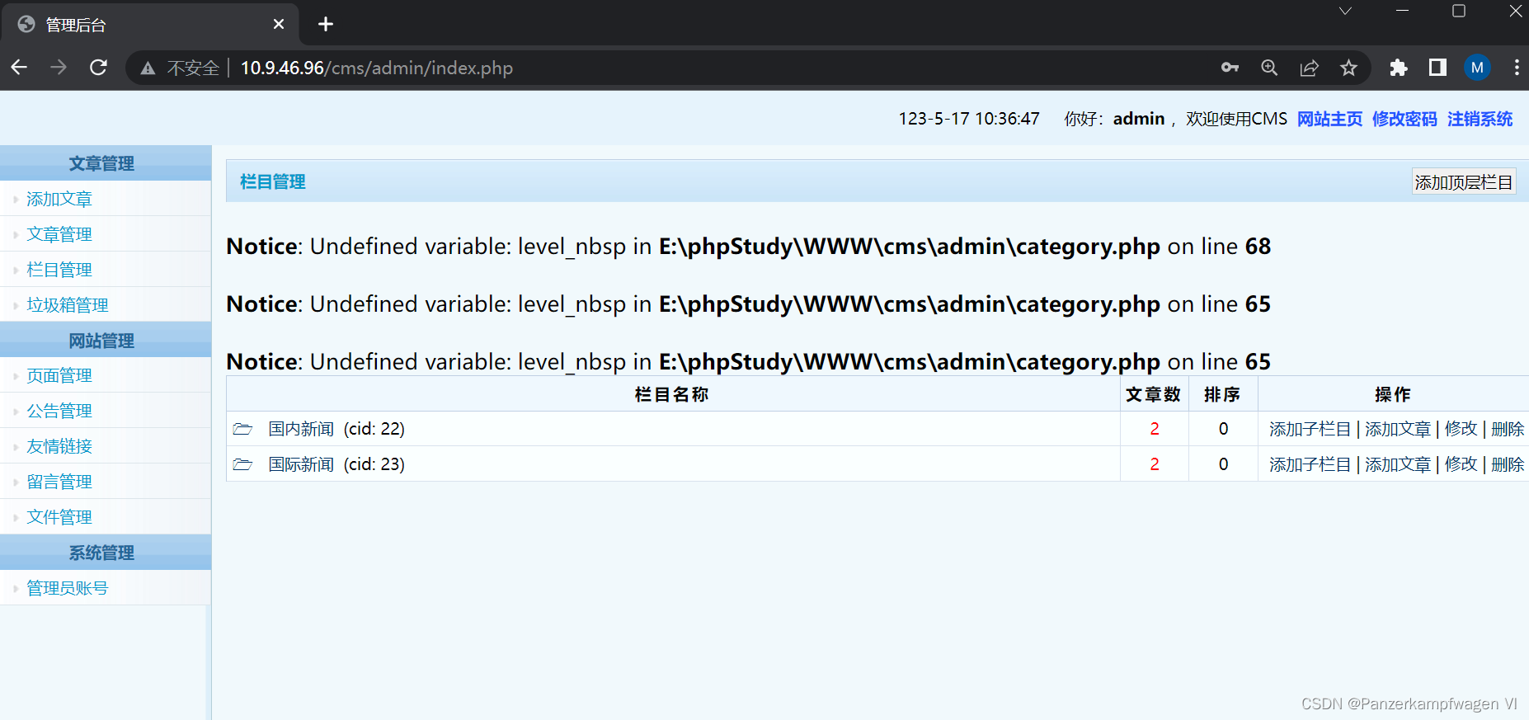Click the 操作 column header
The width and height of the screenshot is (1529, 720).
pyautogui.click(x=1393, y=394)
